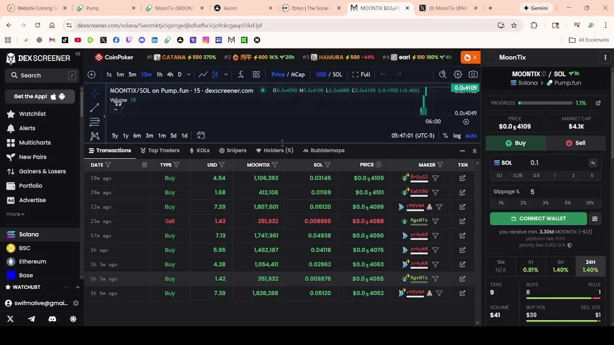Open the USD column filter
Viewport: 614px width, 345px height.
click(x=222, y=165)
